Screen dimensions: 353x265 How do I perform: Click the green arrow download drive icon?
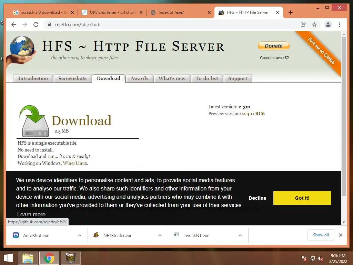[34, 121]
